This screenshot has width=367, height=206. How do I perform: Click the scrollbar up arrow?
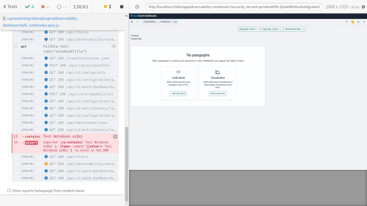click(126, 16)
